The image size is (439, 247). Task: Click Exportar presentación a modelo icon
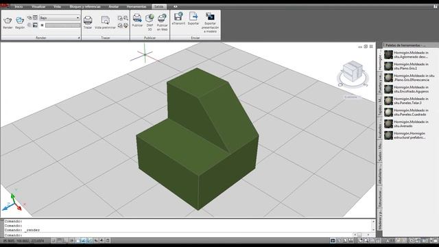210,16
